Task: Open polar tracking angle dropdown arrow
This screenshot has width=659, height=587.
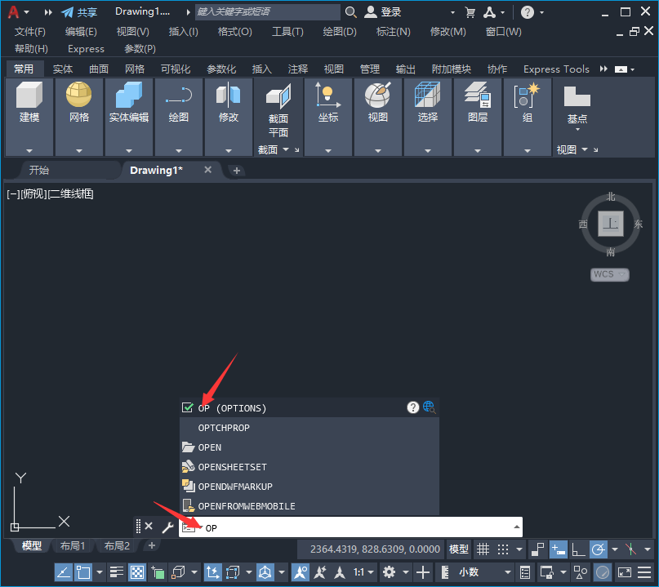Action: coord(615,549)
